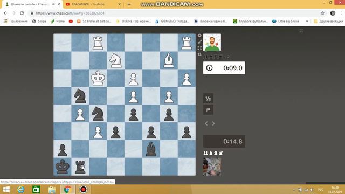Open the Windows Start button
Screen dimensions: 345x194
(6, 189)
